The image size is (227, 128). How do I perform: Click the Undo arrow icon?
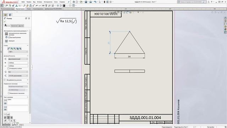point(95,2)
